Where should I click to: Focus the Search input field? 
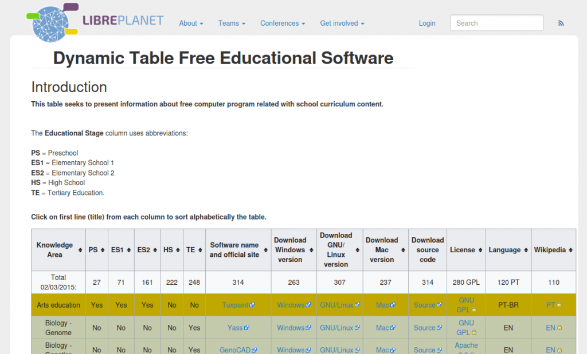(497, 23)
